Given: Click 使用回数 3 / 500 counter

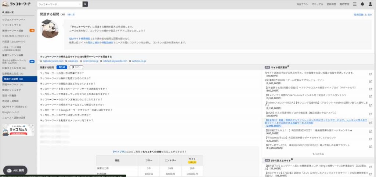Looking at the screenshot, I should coord(363,15).
